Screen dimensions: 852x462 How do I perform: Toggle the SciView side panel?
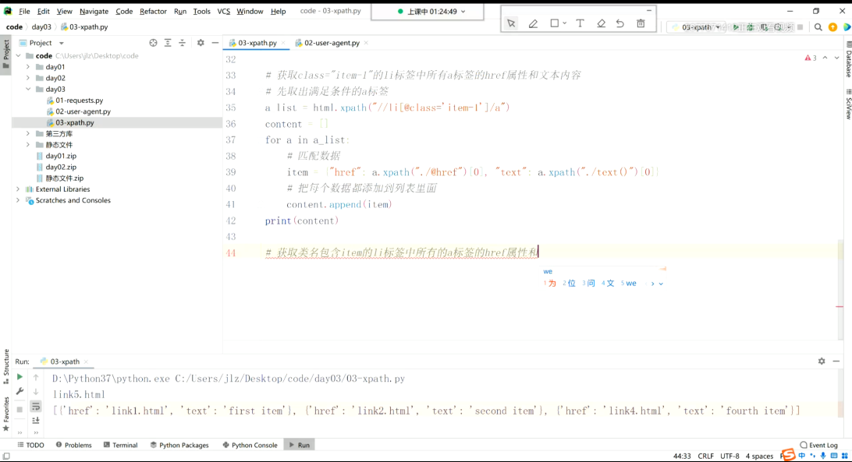[847, 104]
